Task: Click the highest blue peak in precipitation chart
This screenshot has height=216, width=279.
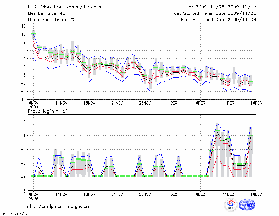Action: click(x=217, y=122)
